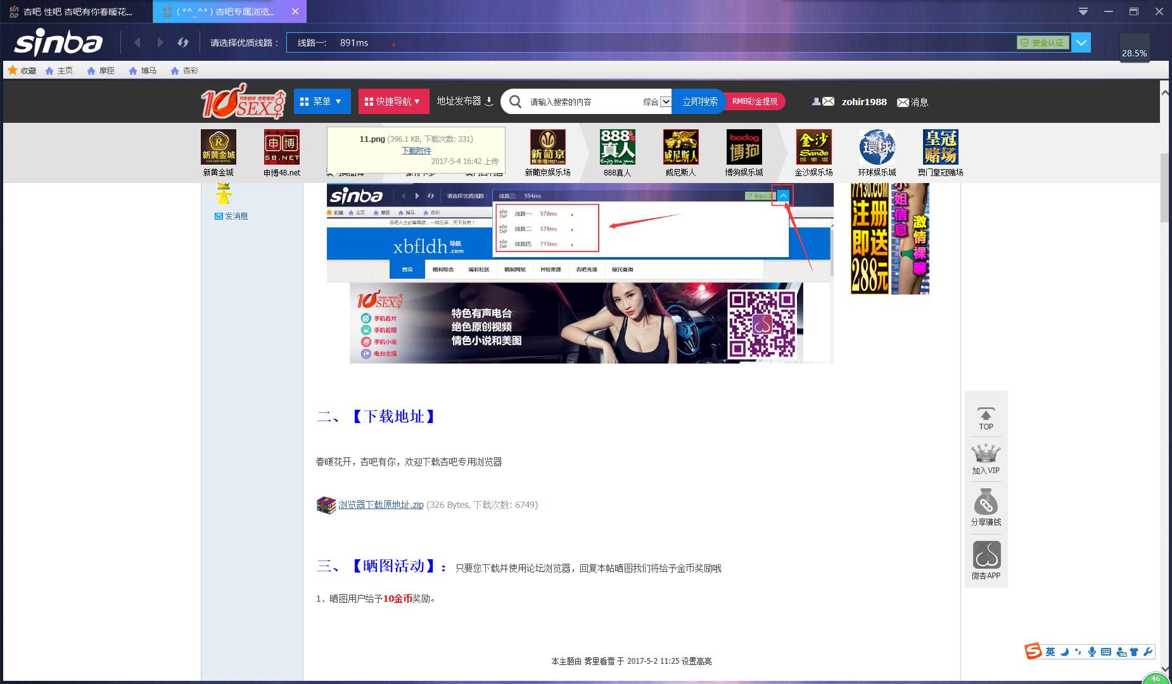The image size is (1172, 684).
Task: Open the 摩臣 bookmark
Action: pyautogui.click(x=101, y=70)
